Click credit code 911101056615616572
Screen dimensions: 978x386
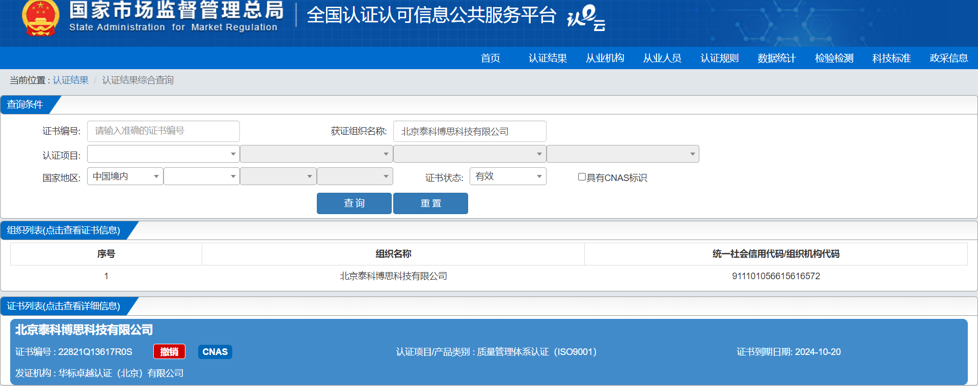[776, 276]
